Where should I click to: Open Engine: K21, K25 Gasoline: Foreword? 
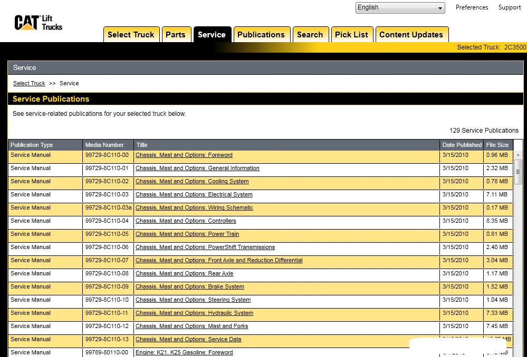184,352
